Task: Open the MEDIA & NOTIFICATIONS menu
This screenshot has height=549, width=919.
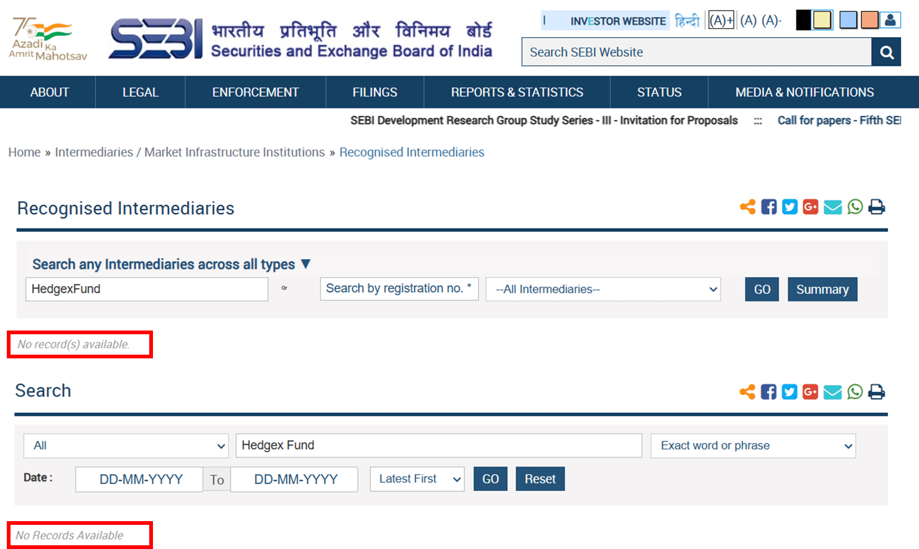Action: [x=804, y=92]
